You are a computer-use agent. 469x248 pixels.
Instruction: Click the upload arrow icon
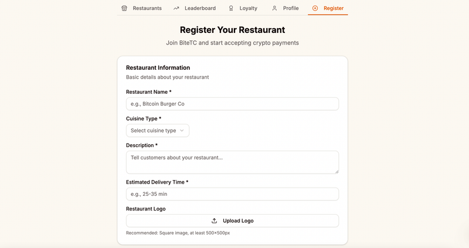[x=215, y=221]
